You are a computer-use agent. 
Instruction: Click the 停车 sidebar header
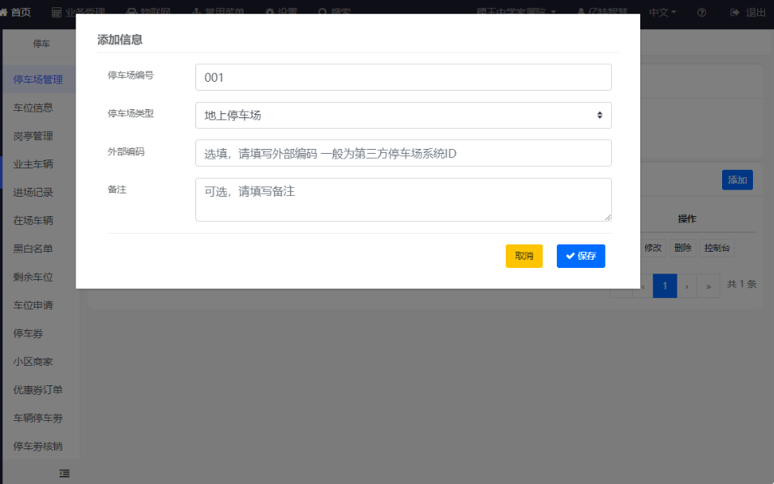click(41, 44)
